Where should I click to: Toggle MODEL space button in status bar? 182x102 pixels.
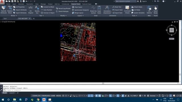tap(59, 96)
